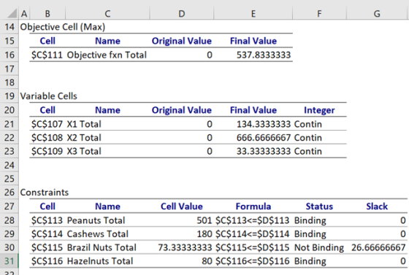Click Hazelnuts cell value 80
Viewport: 409px width, 275px height.
coord(207,261)
